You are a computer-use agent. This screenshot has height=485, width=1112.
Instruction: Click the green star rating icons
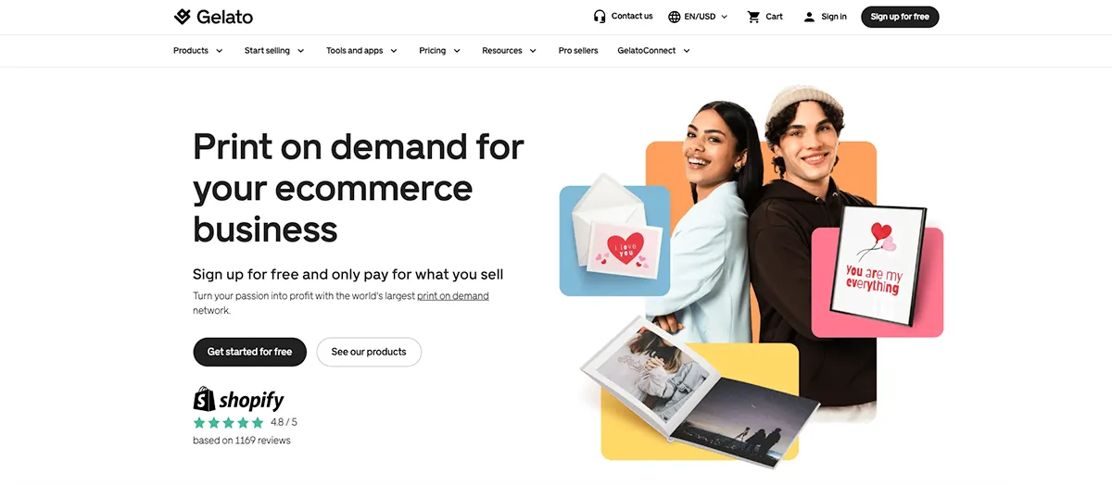(x=228, y=423)
